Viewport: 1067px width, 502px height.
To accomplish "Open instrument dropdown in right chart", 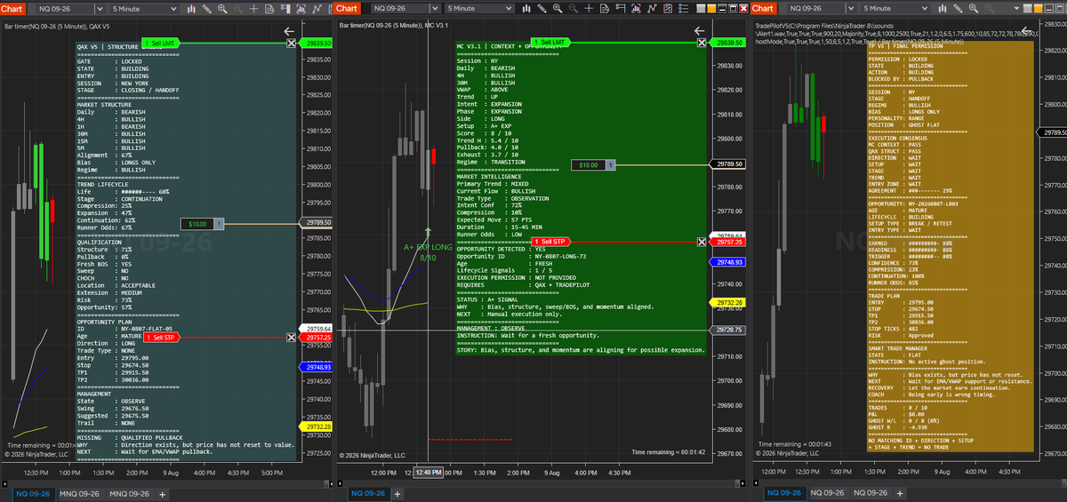I will 850,8.
